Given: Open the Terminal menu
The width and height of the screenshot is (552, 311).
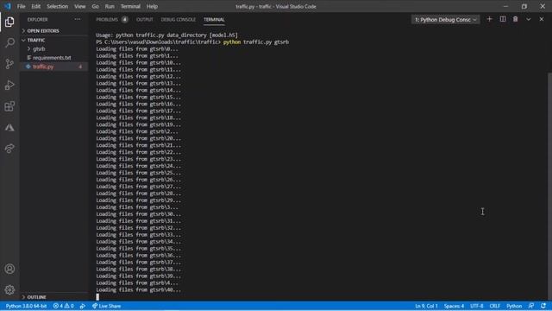Looking at the screenshot, I should coord(130,6).
